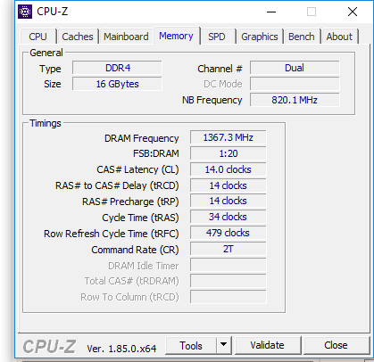
Task: Click the 34 clocks tRAS value
Action: pyautogui.click(x=229, y=217)
